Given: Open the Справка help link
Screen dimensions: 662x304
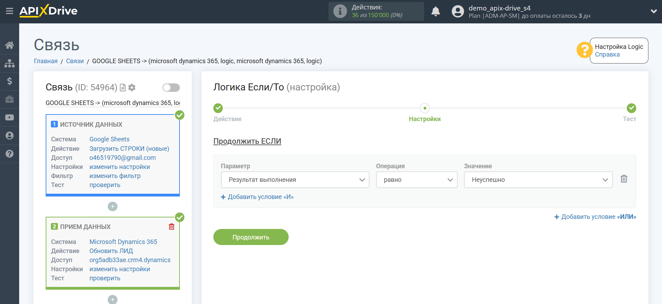Looking at the screenshot, I should point(607,54).
